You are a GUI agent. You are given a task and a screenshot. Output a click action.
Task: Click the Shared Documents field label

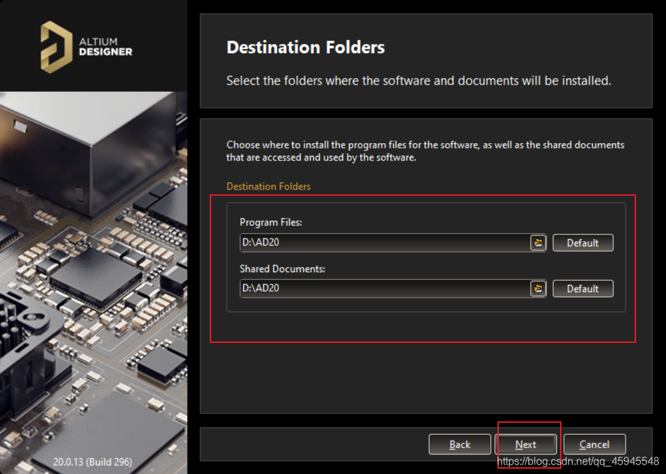(282, 269)
